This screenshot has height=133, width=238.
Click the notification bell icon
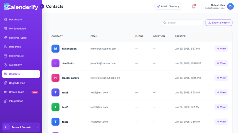pos(194,6)
